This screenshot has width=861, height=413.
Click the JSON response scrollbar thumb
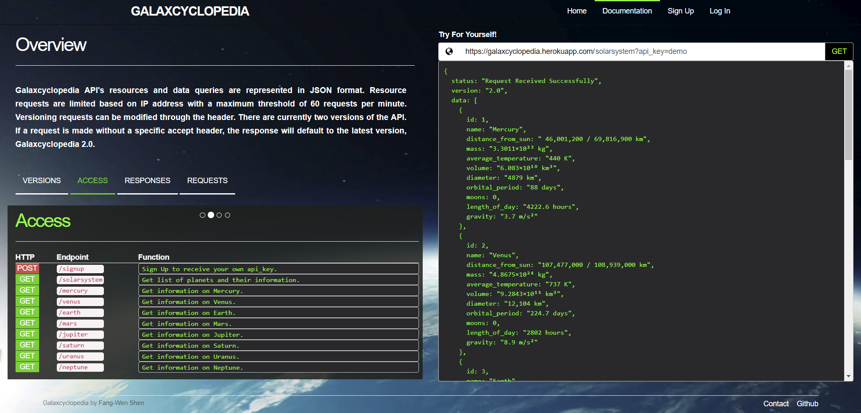click(849, 115)
